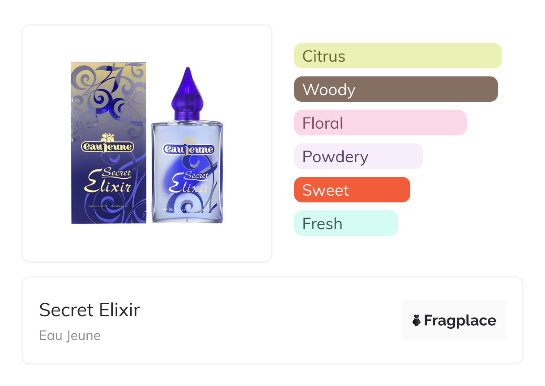This screenshot has height=386, width=545.
Task: Select the Fresh accord bar
Action: [346, 223]
